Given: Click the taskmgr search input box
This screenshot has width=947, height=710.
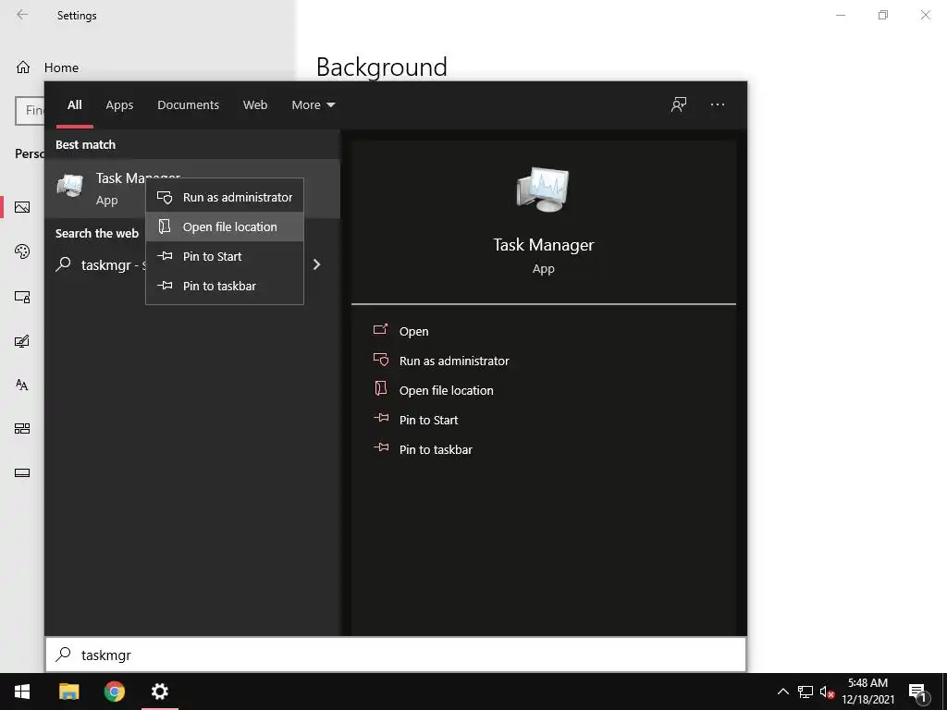Looking at the screenshot, I should pos(396,655).
